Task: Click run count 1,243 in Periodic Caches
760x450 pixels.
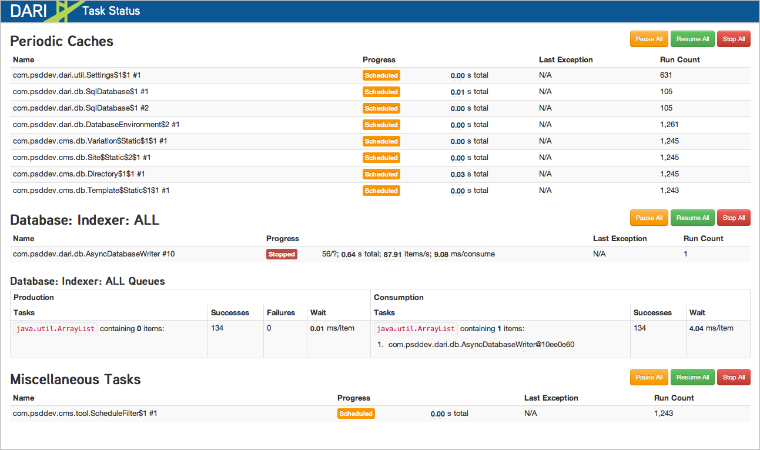Action: [669, 191]
